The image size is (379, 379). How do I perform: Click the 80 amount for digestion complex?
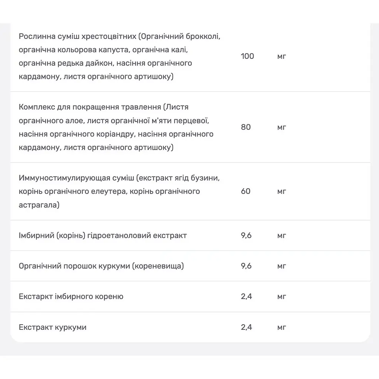[246, 127]
